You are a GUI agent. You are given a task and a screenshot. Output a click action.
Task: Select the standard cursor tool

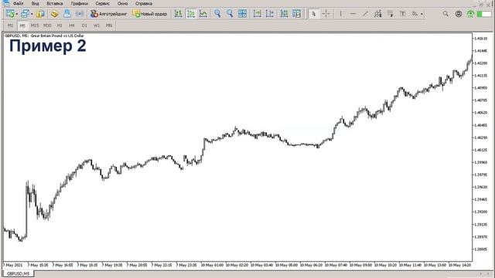313,14
